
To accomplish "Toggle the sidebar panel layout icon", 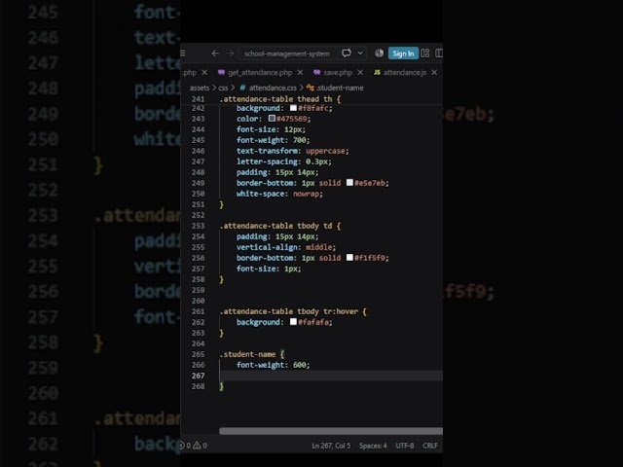I will click(439, 54).
